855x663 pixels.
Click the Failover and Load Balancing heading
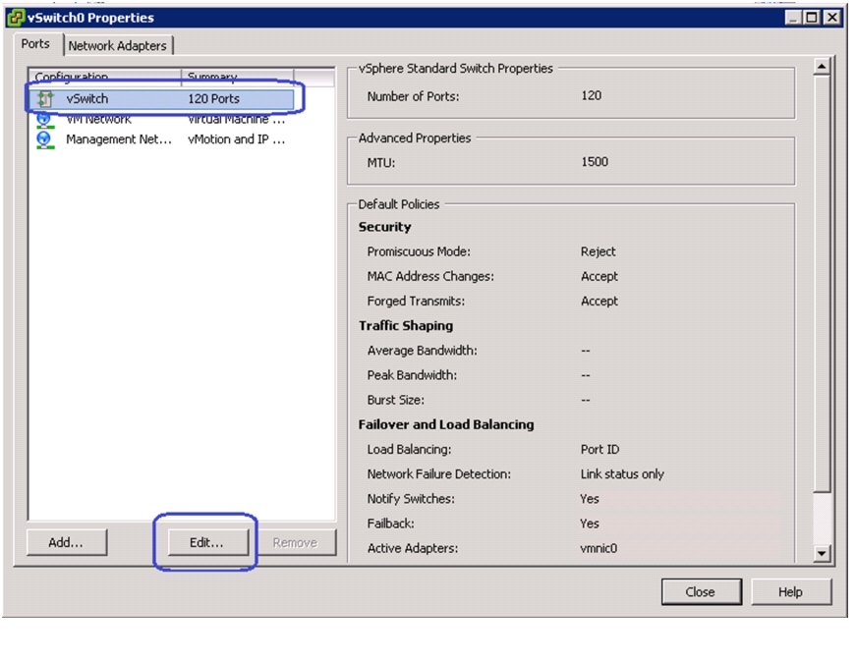(446, 424)
